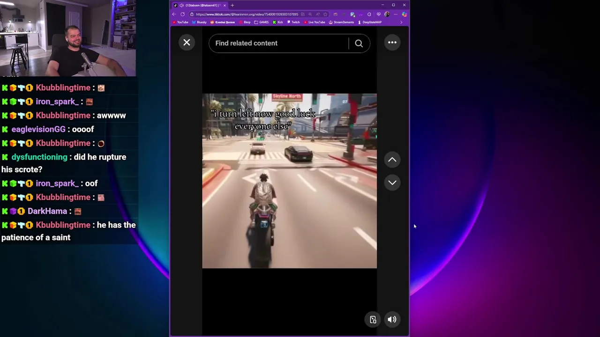Image resolution: width=600 pixels, height=337 pixels.
Task: Go to previous video with up chevron
Action: 392,160
